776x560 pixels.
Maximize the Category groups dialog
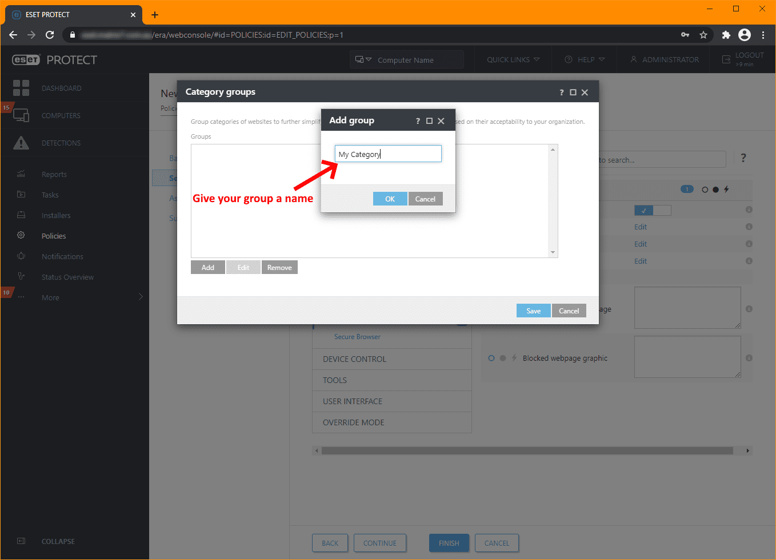573,92
